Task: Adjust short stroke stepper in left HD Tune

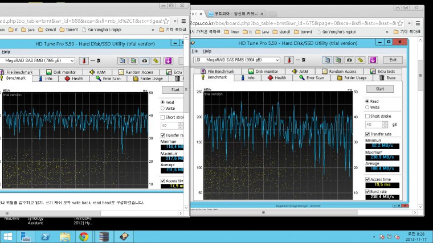Action: pyautogui.click(x=181, y=126)
